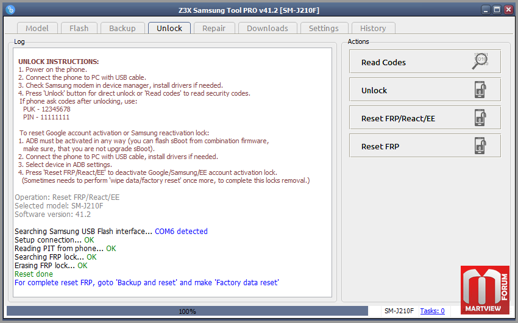This screenshot has width=518, height=323.
Task: Open the History tab
Action: 374,29
